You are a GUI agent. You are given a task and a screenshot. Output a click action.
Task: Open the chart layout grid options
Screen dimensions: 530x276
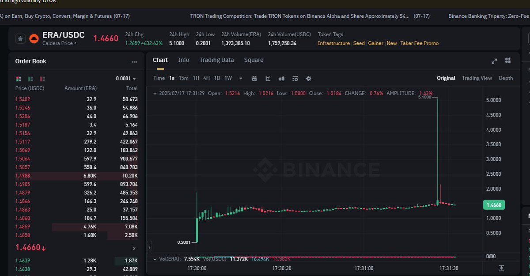pos(508,60)
